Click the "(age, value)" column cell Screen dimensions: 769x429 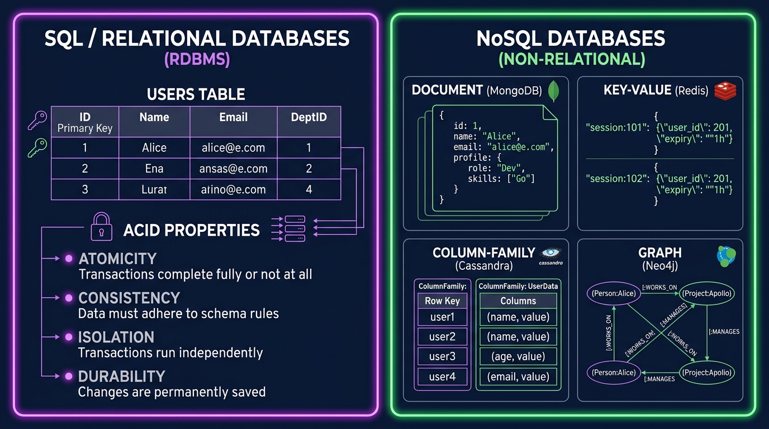[518, 356]
